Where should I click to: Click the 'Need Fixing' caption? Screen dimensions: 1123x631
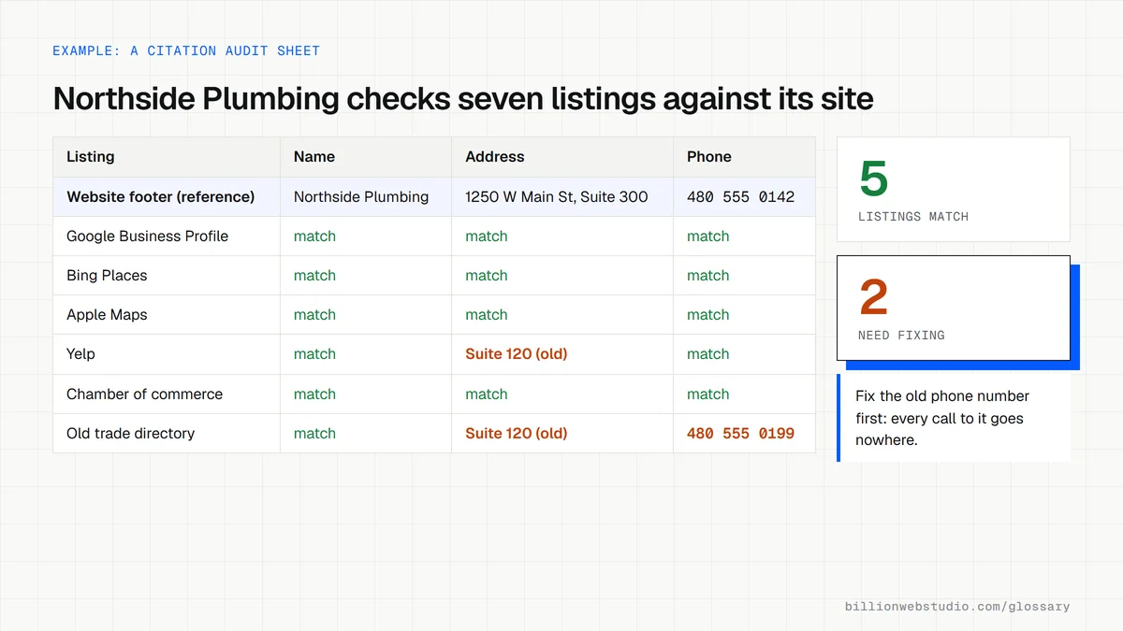click(x=901, y=336)
